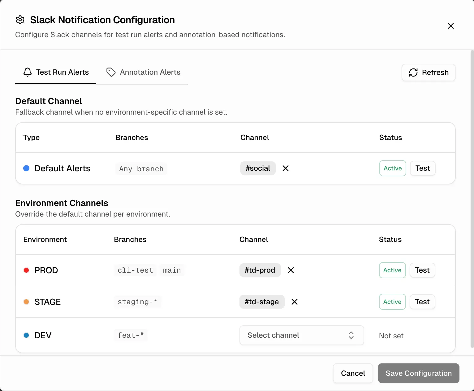Click the tag icon on Annotation Alerts tab
The width and height of the screenshot is (474, 391).
pos(111,72)
